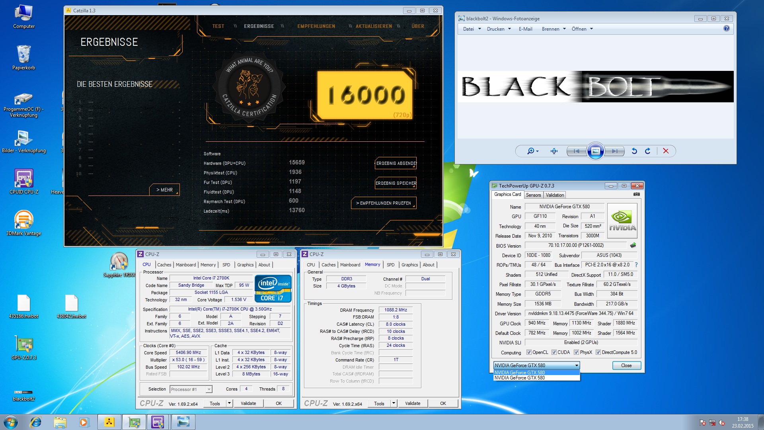Screen dimensions: 764x430
Task: Click the Windows Start button
Action: pos(11,422)
